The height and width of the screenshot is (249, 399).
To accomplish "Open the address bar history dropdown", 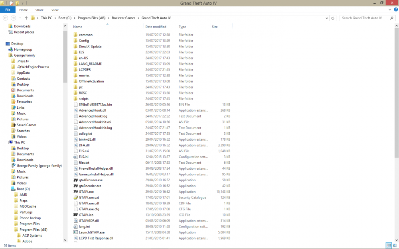I will tap(327, 18).
